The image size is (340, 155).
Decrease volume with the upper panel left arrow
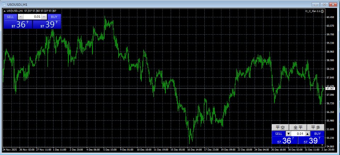click(21, 17)
